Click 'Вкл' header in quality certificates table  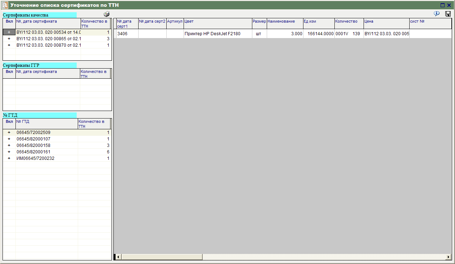[9, 24]
